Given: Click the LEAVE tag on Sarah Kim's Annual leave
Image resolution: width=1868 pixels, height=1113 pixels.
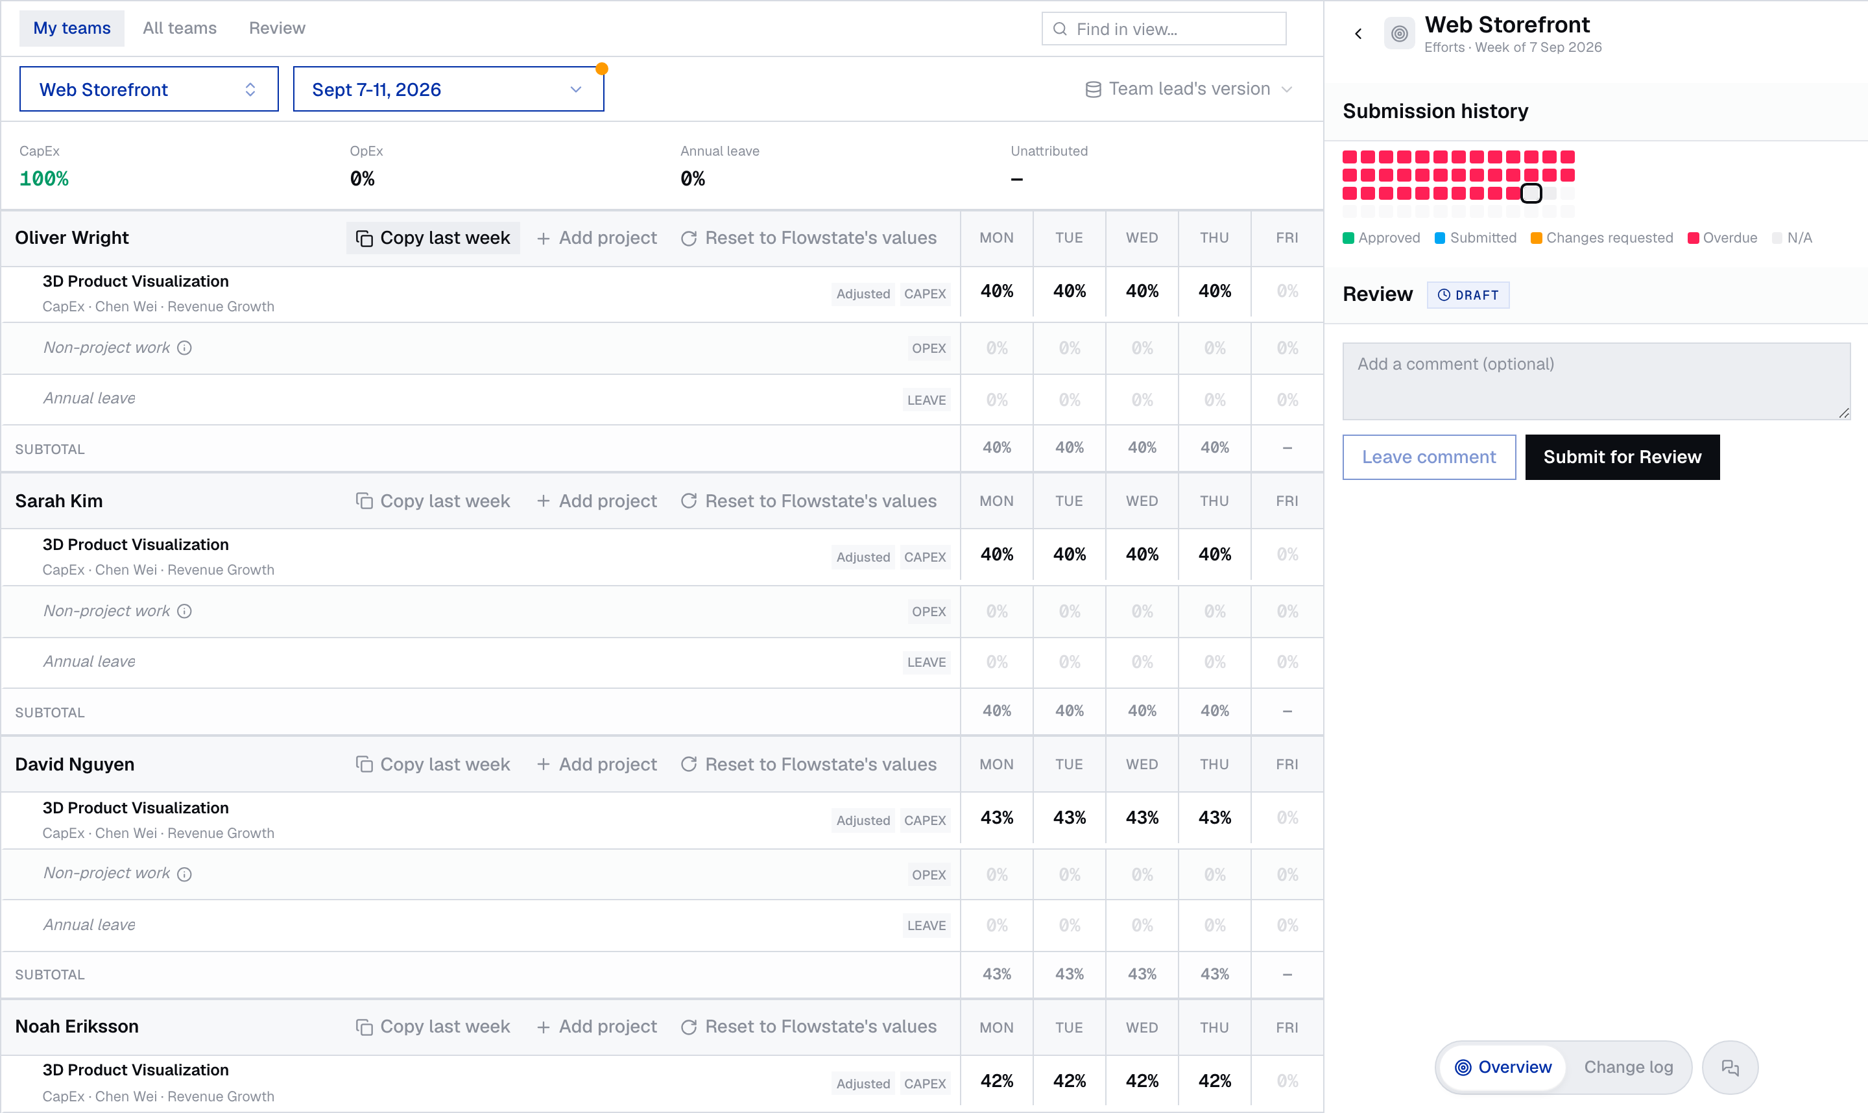Looking at the screenshot, I should 926,662.
